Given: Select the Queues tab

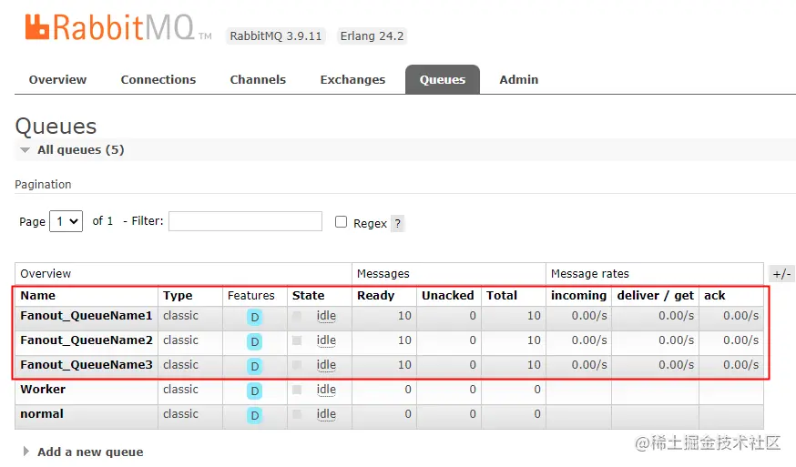Looking at the screenshot, I should pyautogui.click(x=442, y=80).
